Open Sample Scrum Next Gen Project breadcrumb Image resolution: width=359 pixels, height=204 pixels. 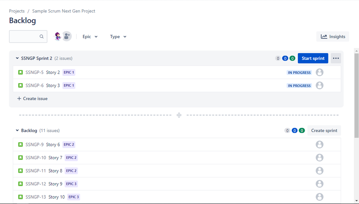(64, 11)
